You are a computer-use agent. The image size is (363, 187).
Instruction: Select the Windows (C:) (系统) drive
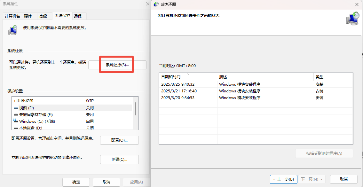point(72,121)
